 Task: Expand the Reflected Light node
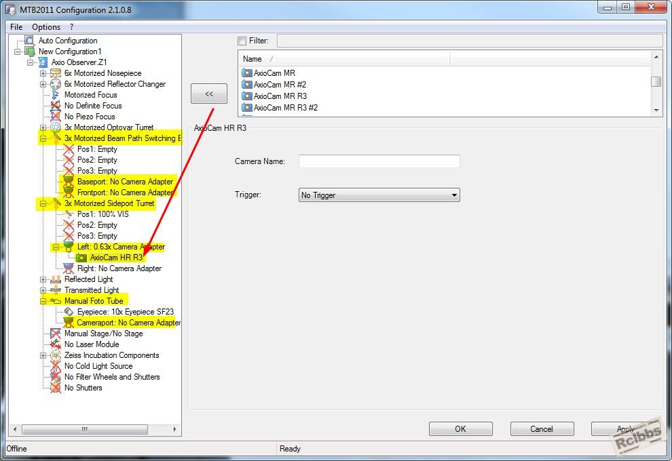click(x=43, y=279)
